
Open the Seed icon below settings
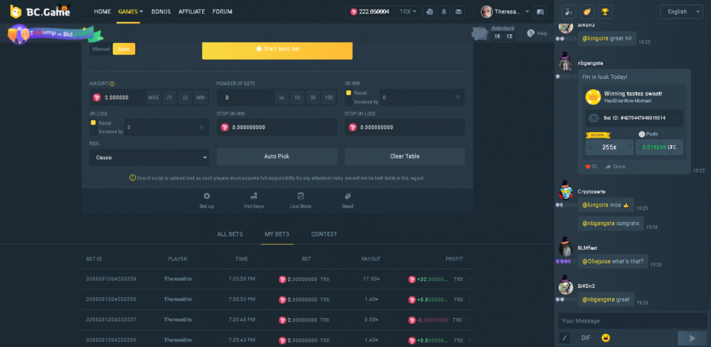[x=348, y=197]
